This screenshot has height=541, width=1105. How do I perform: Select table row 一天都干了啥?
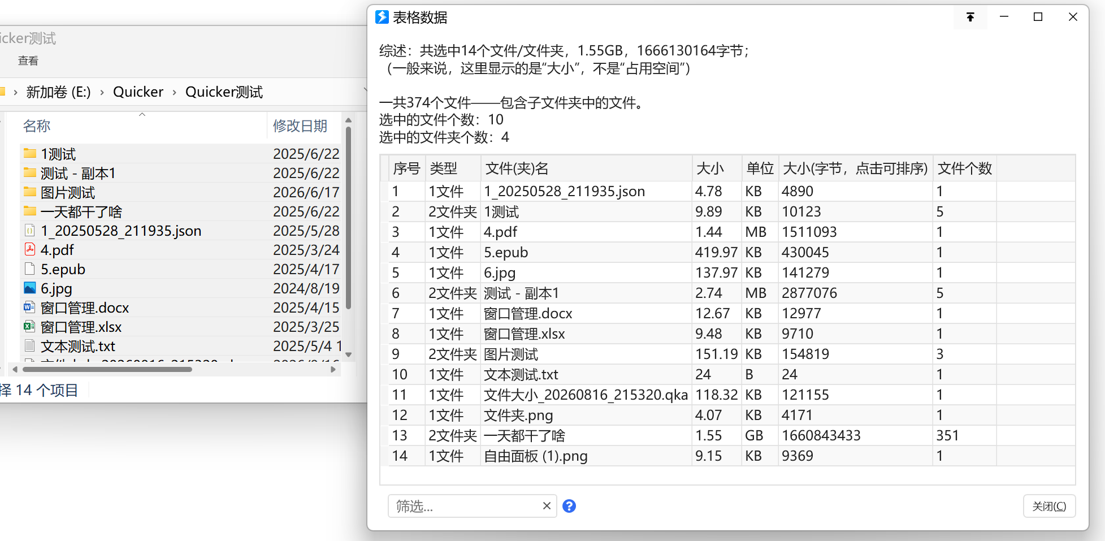727,436
